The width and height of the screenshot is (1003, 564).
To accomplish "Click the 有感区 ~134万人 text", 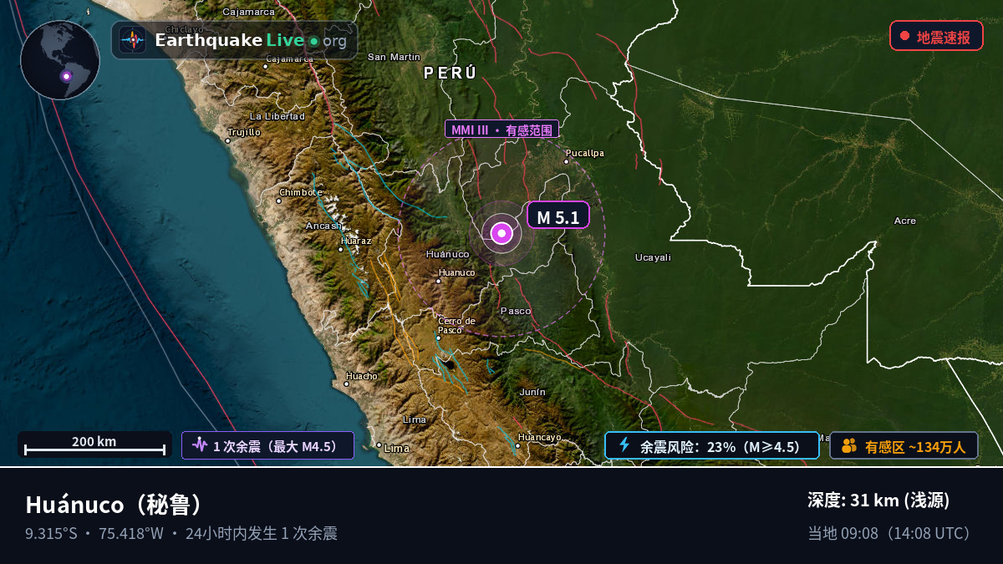I will tap(915, 447).
